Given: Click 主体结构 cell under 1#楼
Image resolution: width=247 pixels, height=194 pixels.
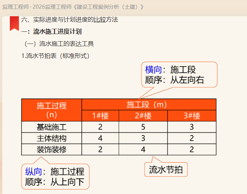Looking at the screenshot, I should tap(100, 138).
